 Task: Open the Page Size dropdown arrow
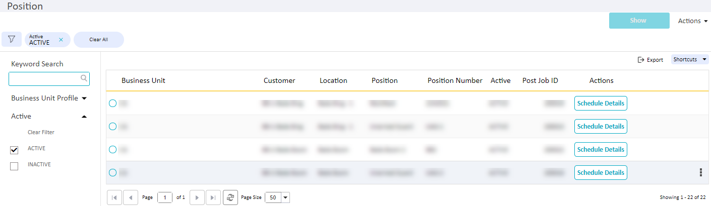click(286, 197)
